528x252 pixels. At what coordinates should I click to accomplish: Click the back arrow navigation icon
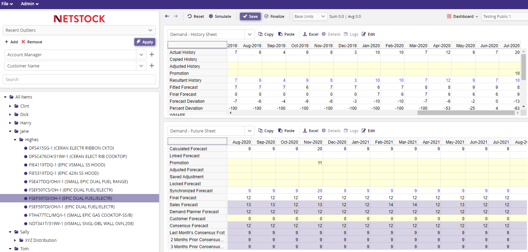pyautogui.click(x=167, y=16)
